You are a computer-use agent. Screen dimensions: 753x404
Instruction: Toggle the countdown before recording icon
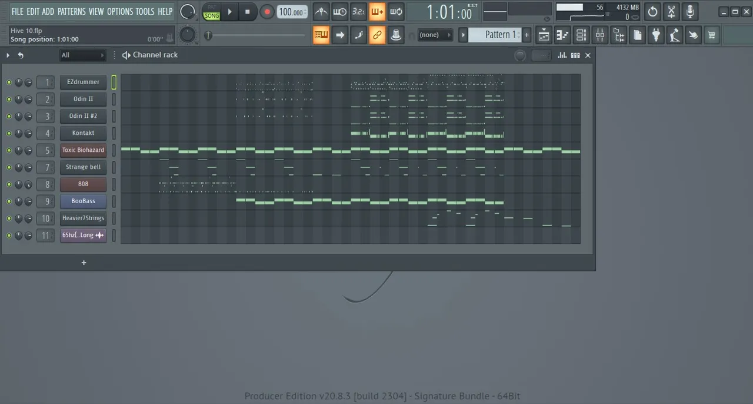pos(358,11)
